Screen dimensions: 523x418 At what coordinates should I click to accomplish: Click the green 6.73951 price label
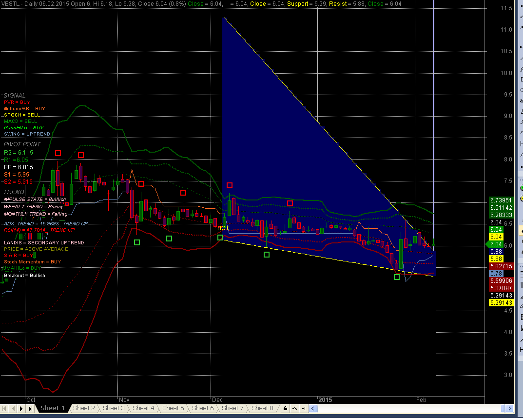coord(501,200)
